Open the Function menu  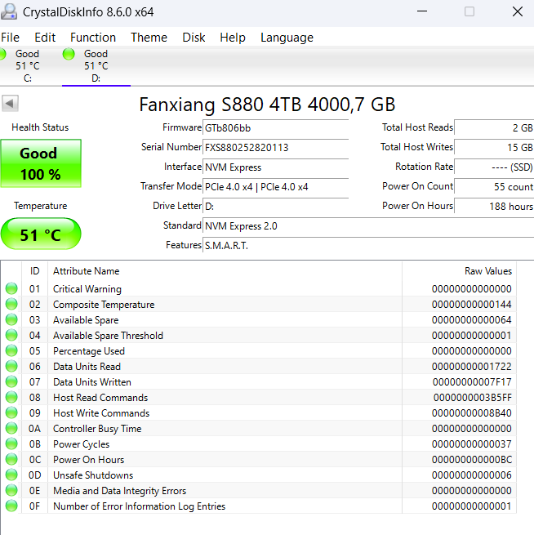(93, 38)
